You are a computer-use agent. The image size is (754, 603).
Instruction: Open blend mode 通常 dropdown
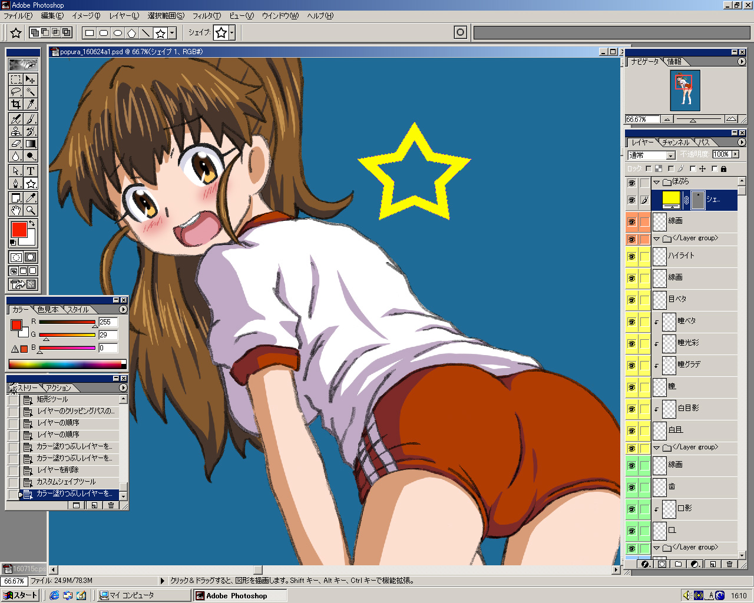click(670, 155)
